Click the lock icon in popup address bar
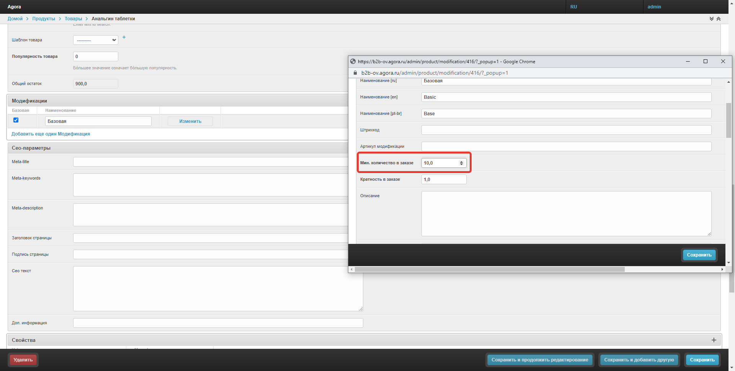 tap(355, 73)
